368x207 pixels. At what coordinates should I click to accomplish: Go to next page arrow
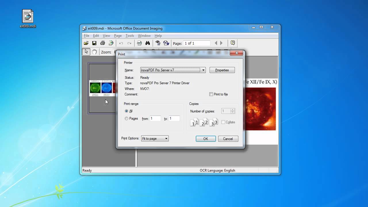pyautogui.click(x=221, y=43)
